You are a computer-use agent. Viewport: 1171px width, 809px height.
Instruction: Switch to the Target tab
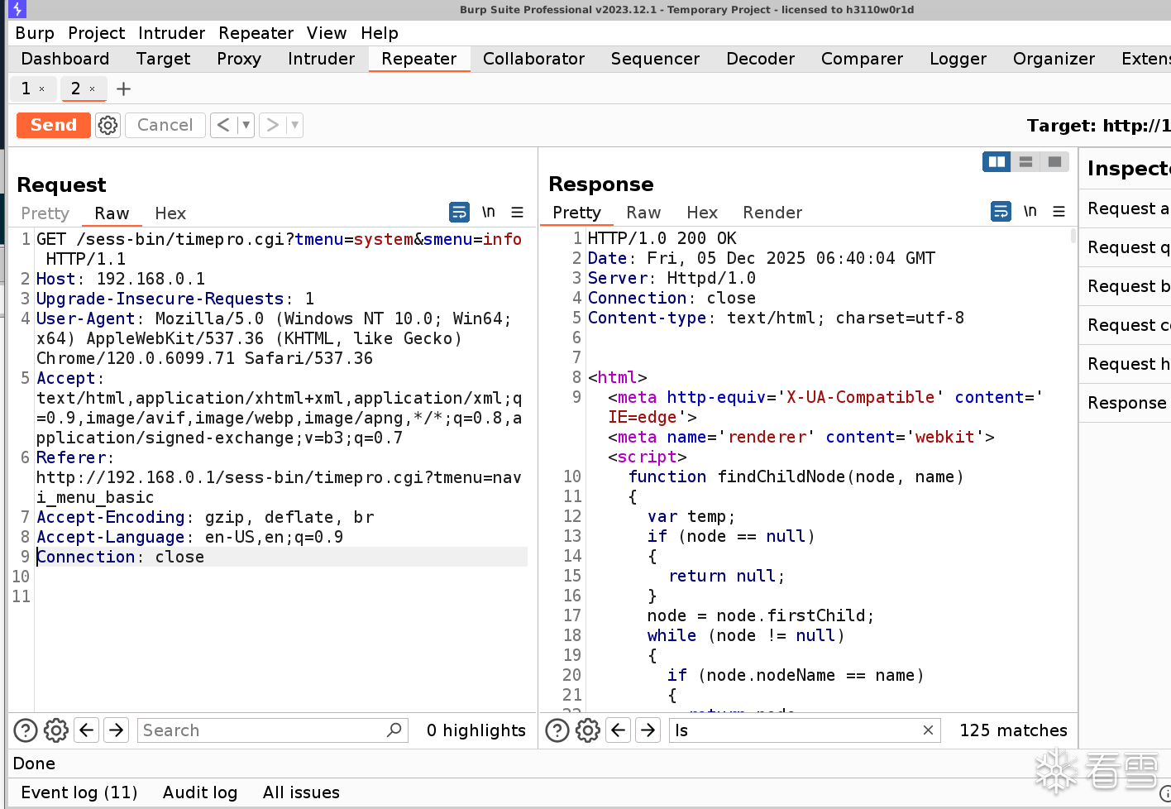coord(164,59)
